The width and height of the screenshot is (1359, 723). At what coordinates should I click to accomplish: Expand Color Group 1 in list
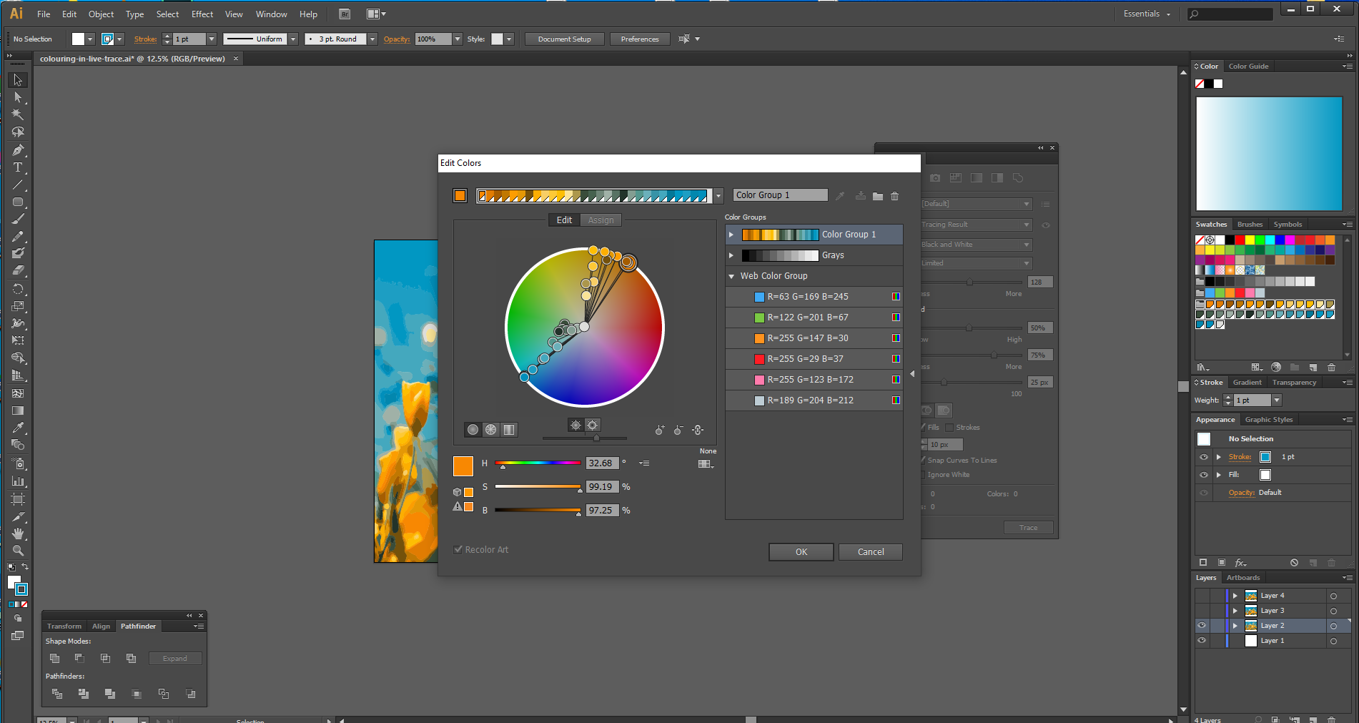[731, 235]
